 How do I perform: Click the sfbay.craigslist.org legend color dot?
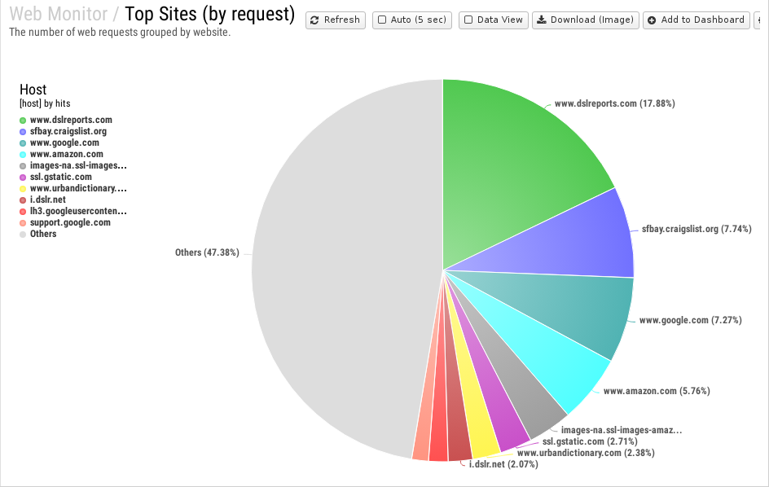coord(23,131)
